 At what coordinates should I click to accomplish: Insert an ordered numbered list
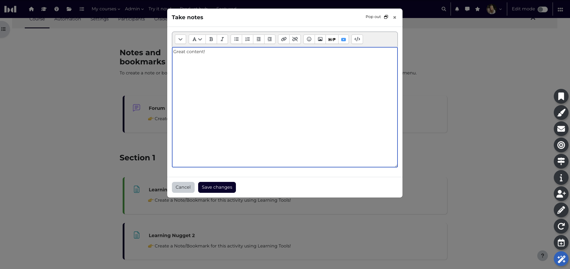click(x=248, y=39)
